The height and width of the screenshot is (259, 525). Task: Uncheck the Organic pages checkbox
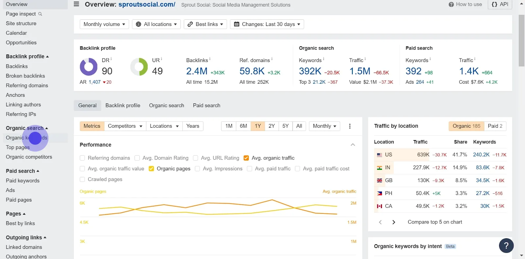[151, 169]
